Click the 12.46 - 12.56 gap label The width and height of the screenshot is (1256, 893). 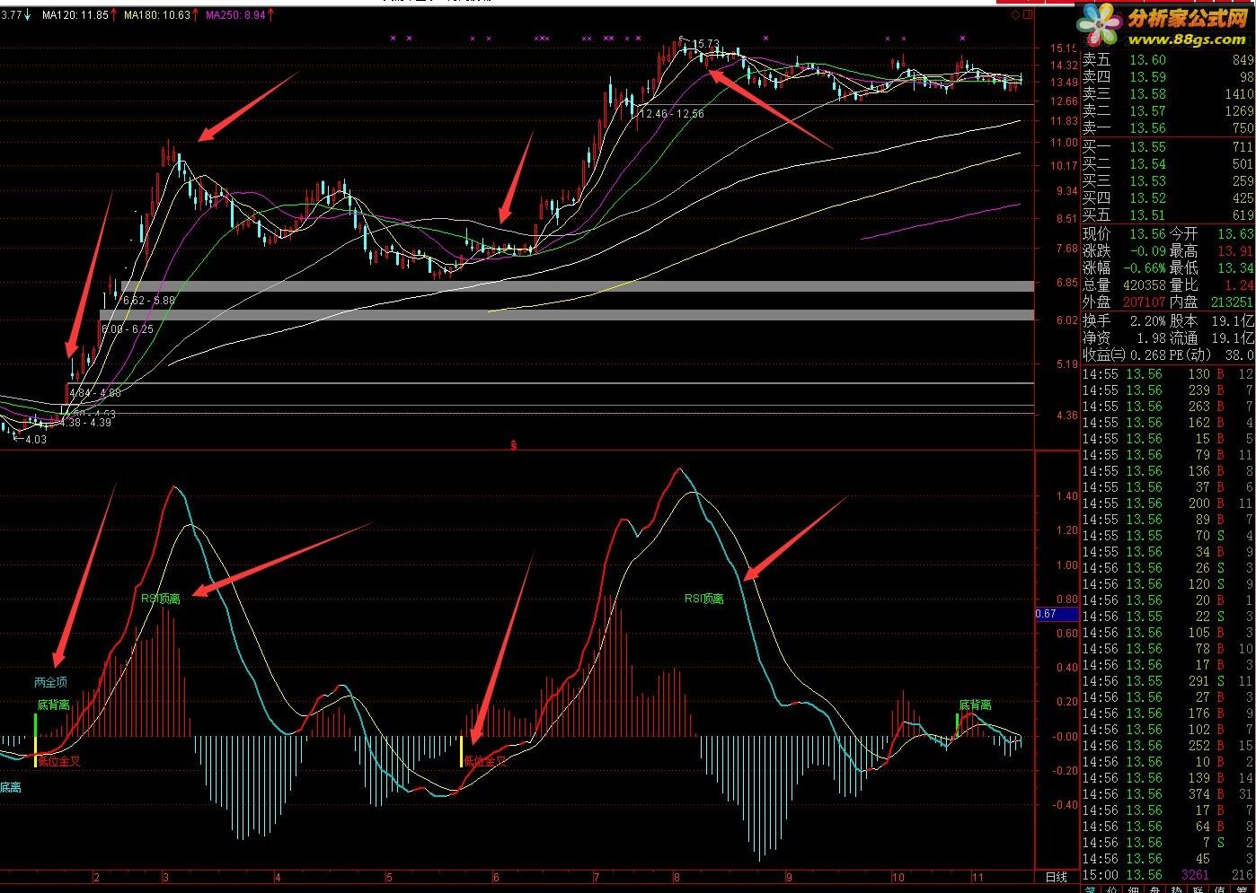pos(671,114)
